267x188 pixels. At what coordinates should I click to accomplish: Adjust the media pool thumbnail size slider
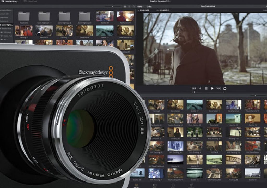point(255,96)
